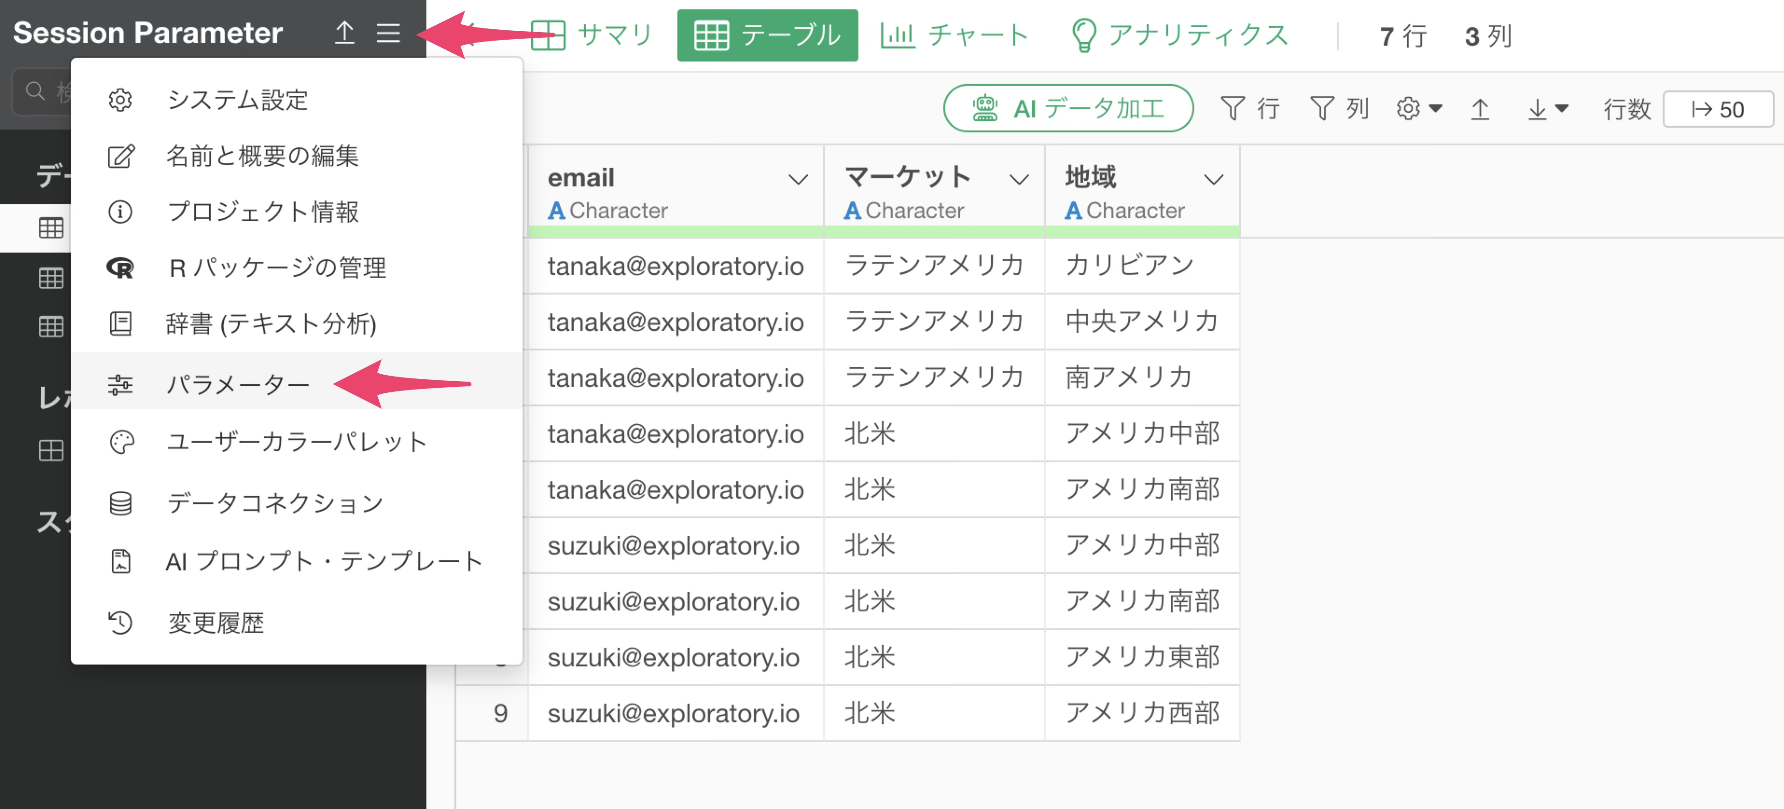Image resolution: width=1784 pixels, height=809 pixels.
Task: Open the table settings gear dropdown
Action: click(1418, 109)
